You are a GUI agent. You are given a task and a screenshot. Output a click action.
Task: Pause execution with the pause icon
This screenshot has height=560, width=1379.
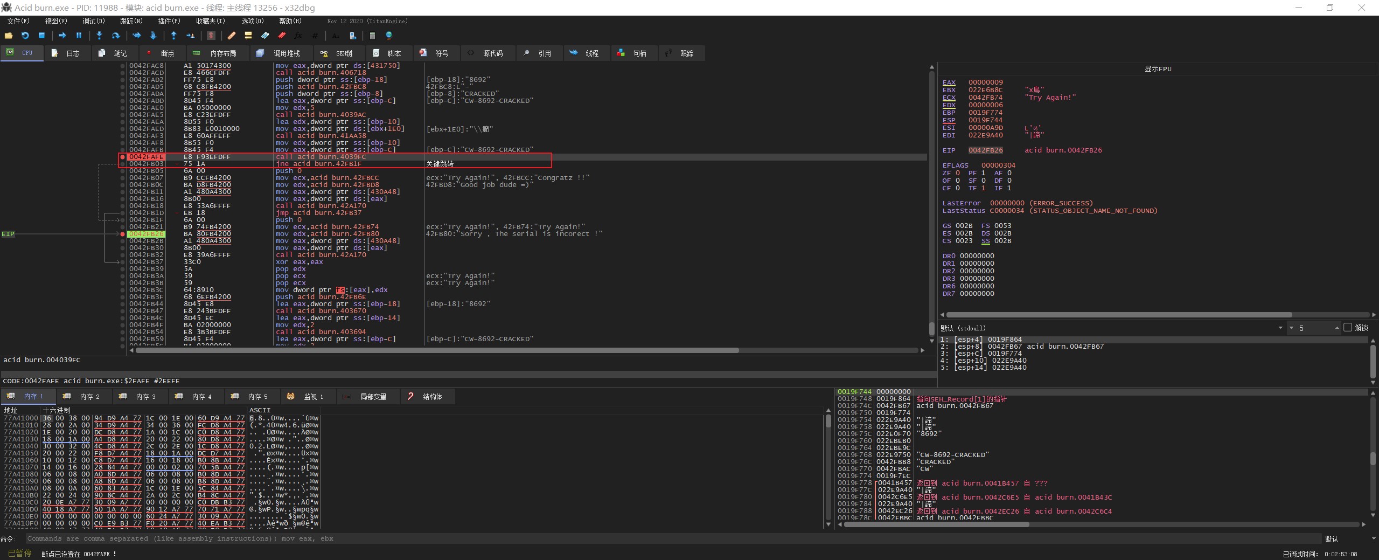[79, 36]
